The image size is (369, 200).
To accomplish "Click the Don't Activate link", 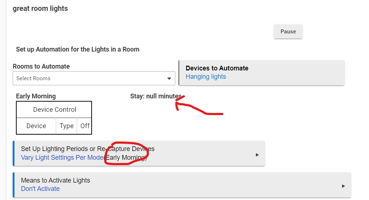I will coord(40,189).
